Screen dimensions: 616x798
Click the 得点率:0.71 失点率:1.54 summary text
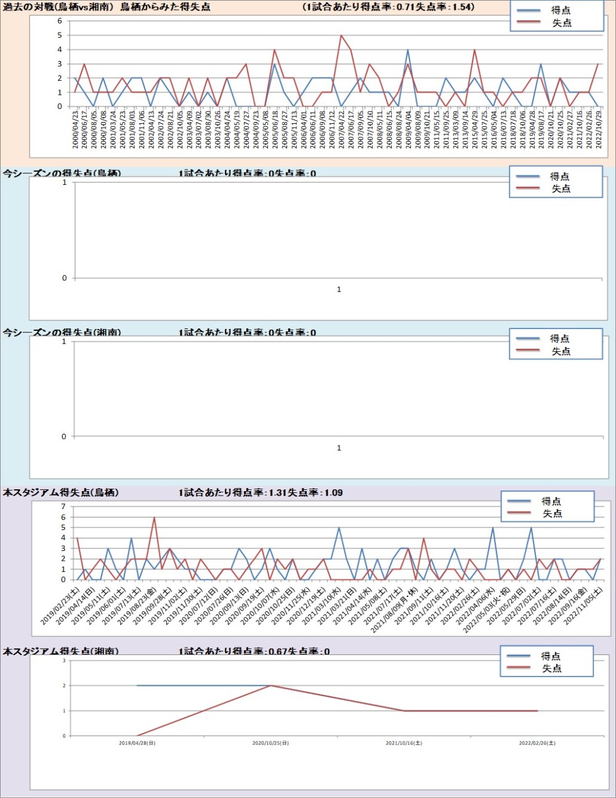pyautogui.click(x=389, y=7)
